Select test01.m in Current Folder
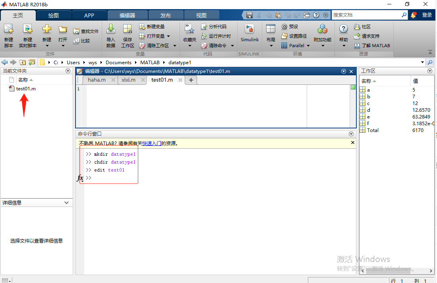 [26, 89]
